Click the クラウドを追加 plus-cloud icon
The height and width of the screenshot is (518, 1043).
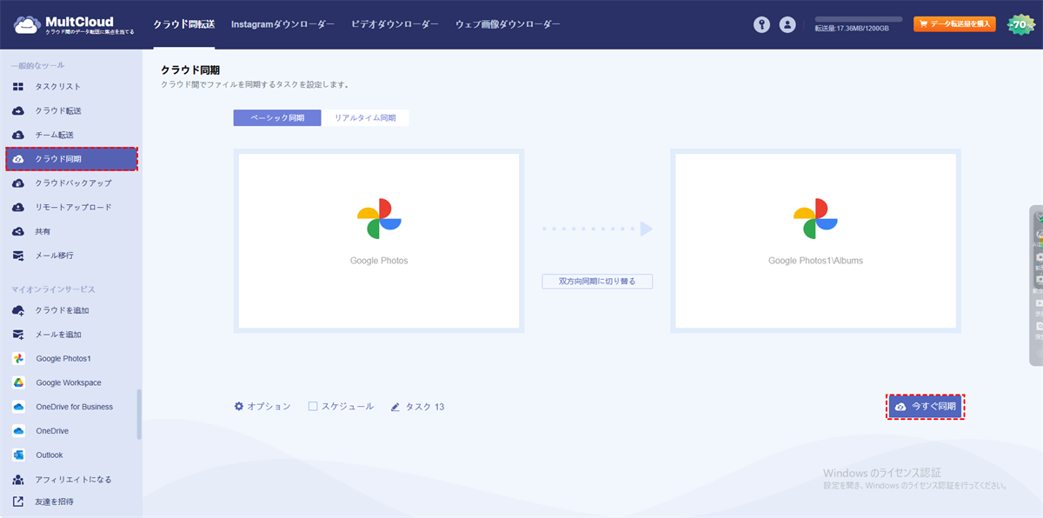click(18, 310)
